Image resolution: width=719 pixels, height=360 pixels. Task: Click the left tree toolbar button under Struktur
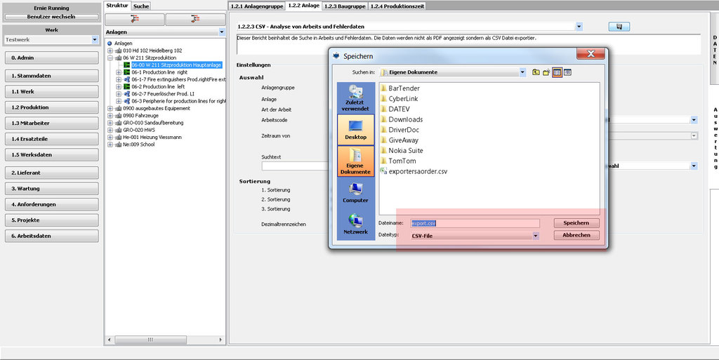coord(135,20)
